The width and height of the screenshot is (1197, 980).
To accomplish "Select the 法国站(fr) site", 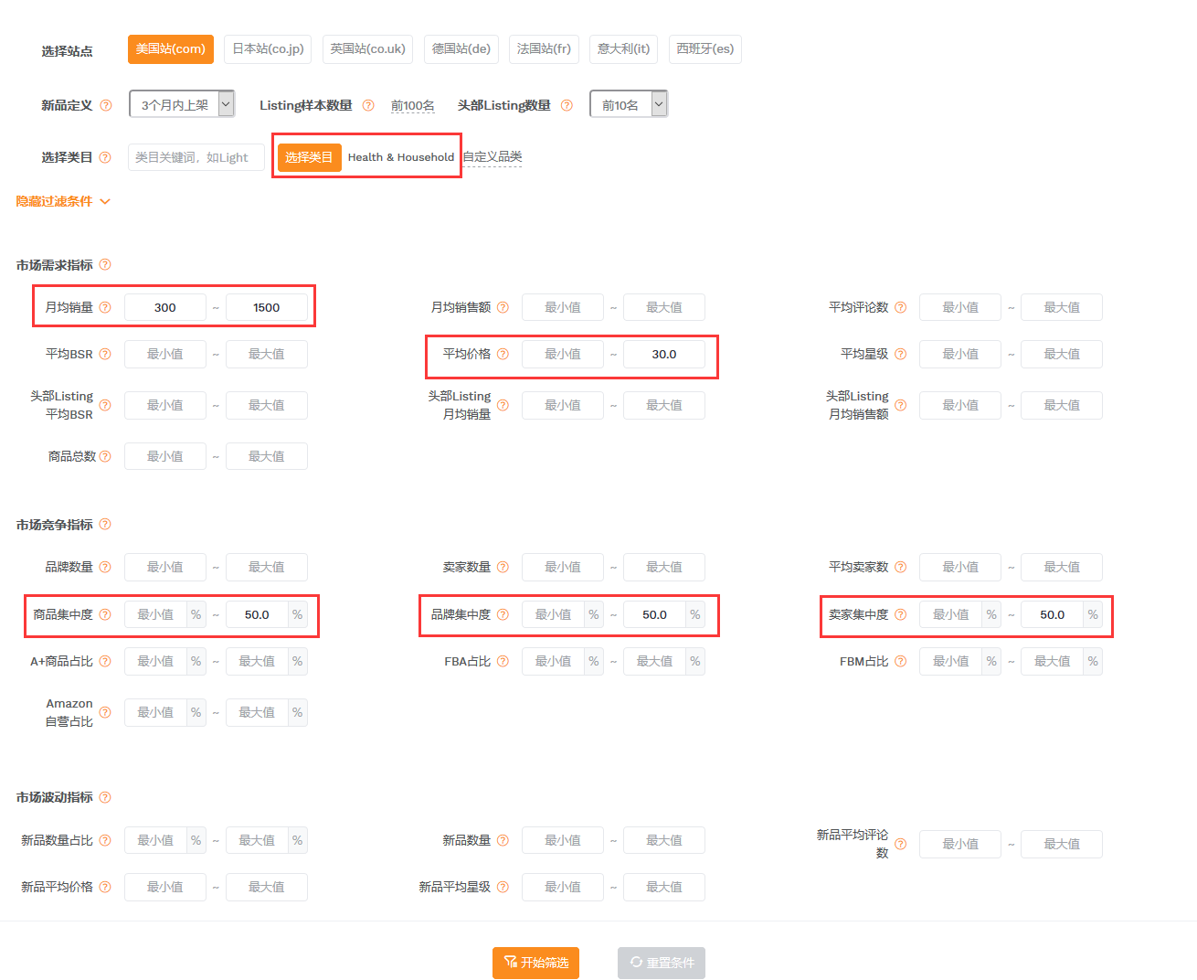I will 544,48.
